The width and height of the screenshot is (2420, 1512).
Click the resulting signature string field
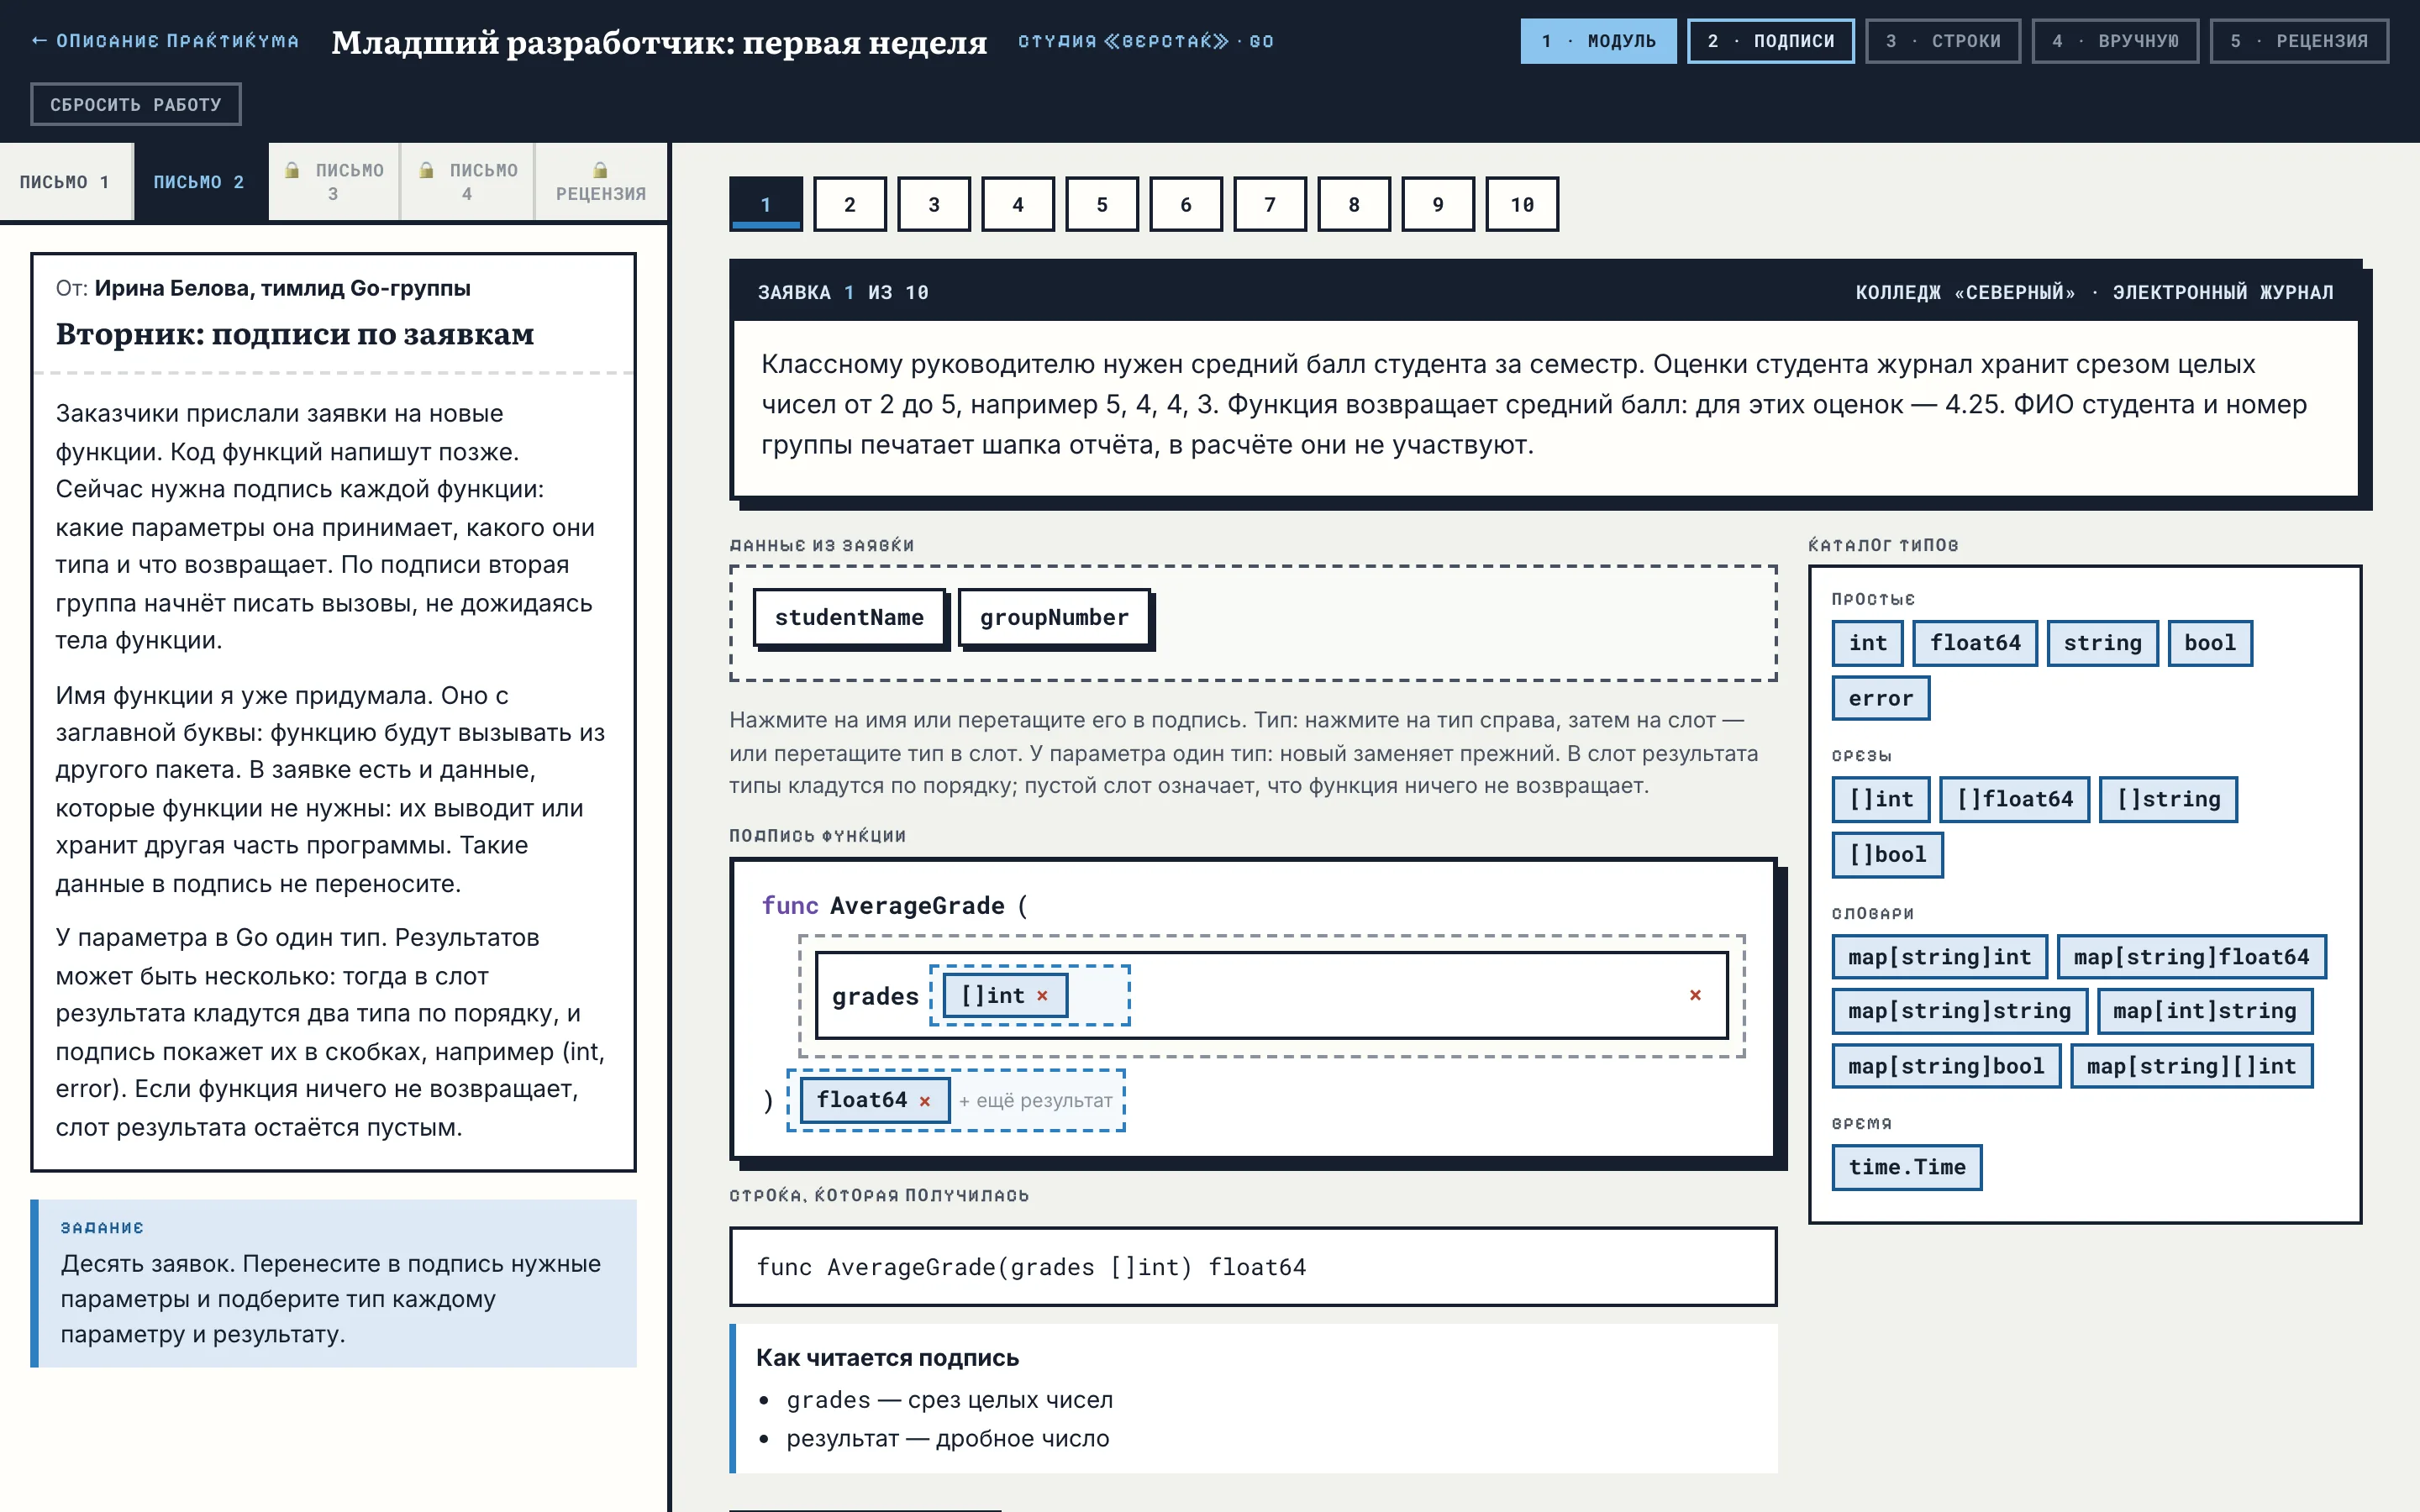pos(1252,1267)
